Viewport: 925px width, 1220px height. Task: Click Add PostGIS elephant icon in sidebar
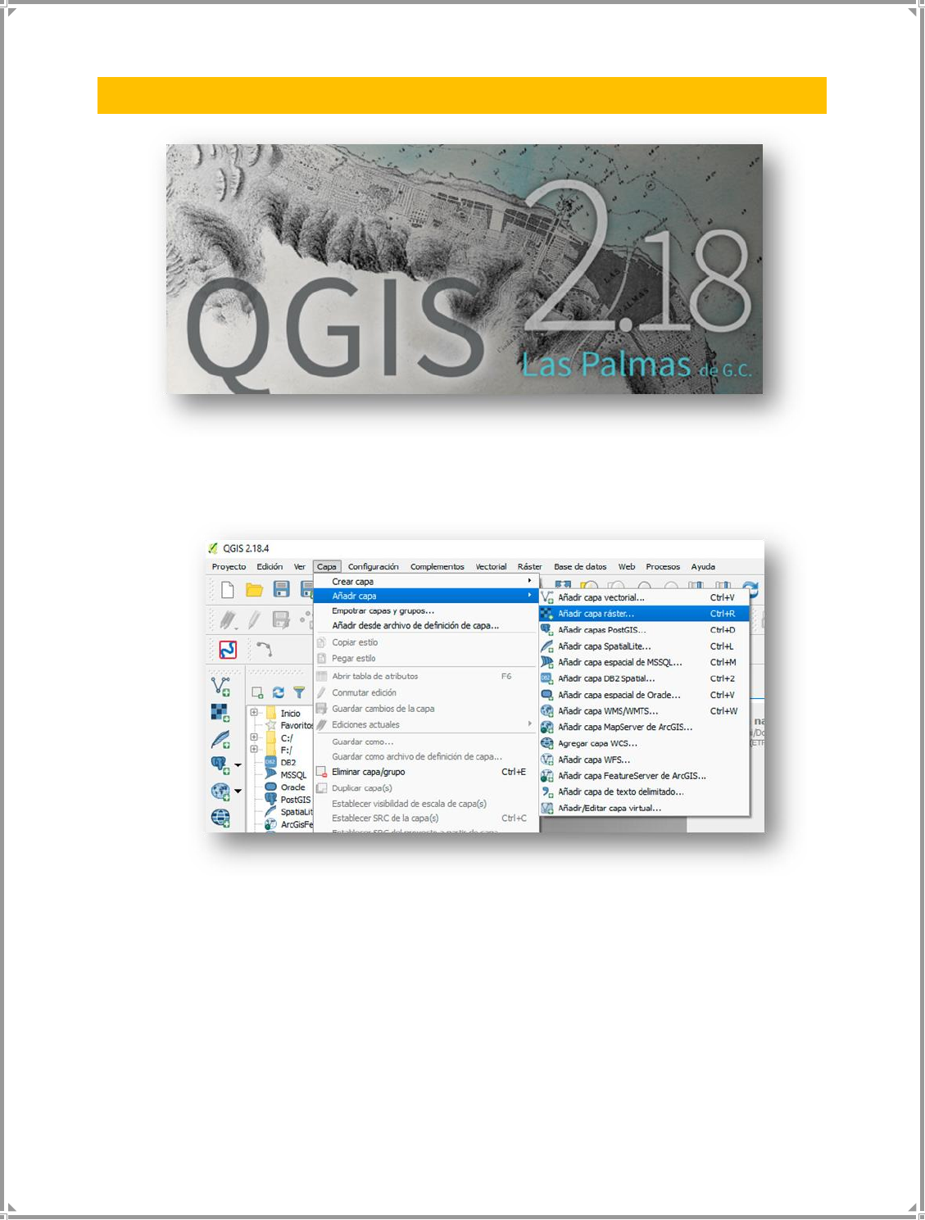point(220,765)
